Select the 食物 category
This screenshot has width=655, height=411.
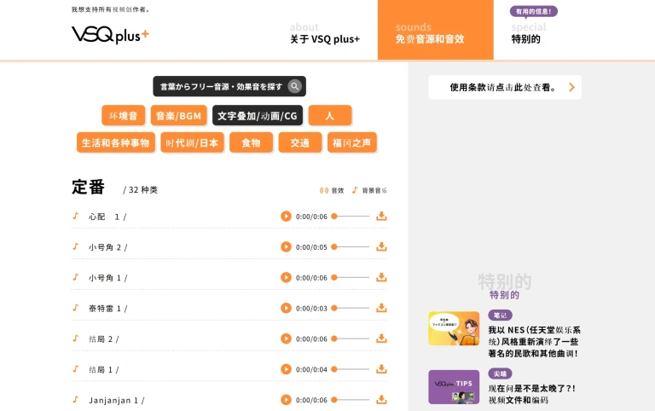[x=251, y=143]
